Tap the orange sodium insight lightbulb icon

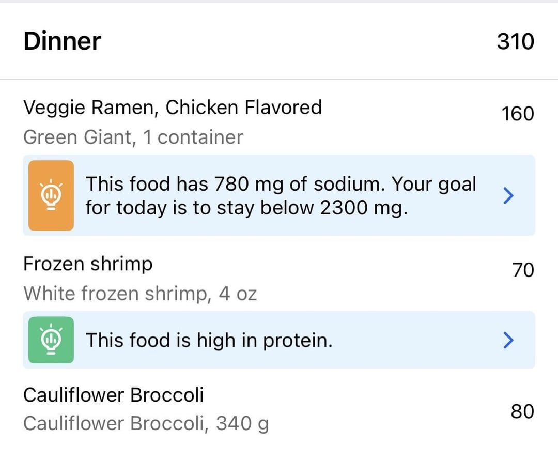click(x=51, y=195)
